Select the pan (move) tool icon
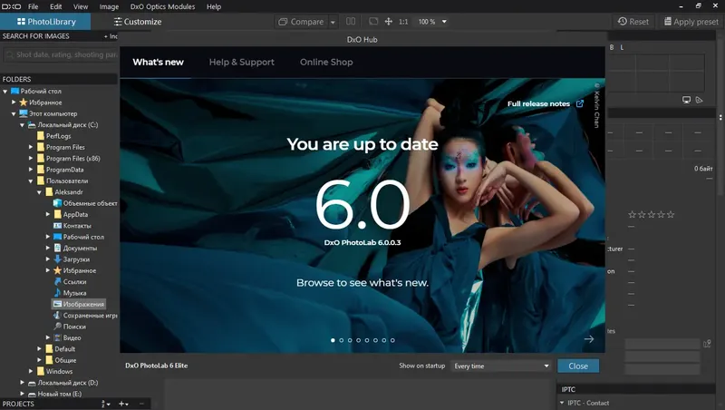Screen dimensions: 725x410 pyautogui.click(x=389, y=21)
